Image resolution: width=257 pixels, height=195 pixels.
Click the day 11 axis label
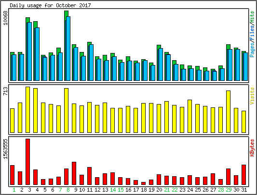90,190
